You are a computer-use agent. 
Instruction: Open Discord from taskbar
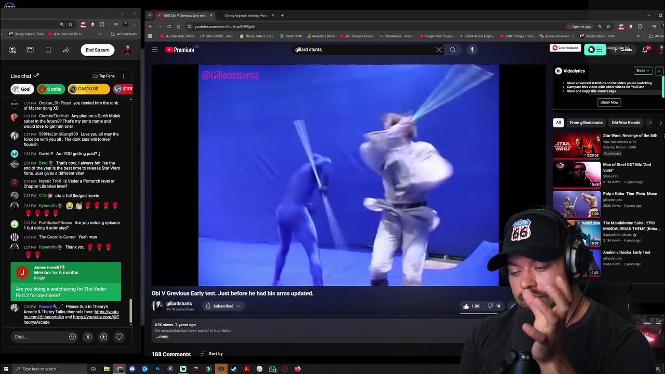coord(132,369)
